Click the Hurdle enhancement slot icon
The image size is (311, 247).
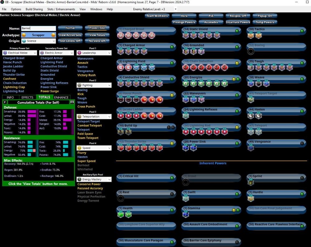251,198
